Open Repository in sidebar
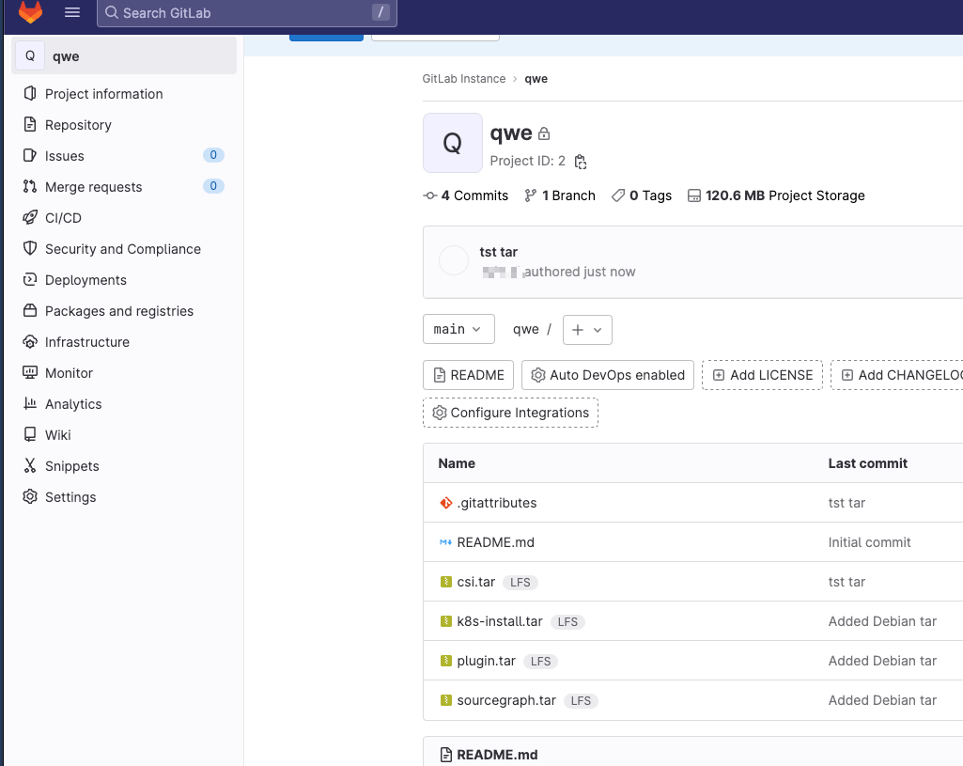The width and height of the screenshot is (963, 766). (x=78, y=125)
